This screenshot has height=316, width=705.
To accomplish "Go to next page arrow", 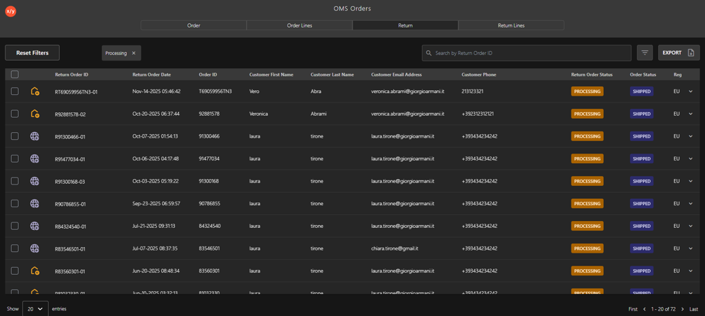I will click(682, 309).
